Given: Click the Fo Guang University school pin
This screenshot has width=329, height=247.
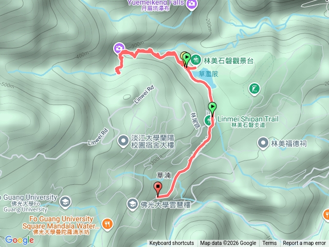Looking at the screenshot, I should 65,202.
